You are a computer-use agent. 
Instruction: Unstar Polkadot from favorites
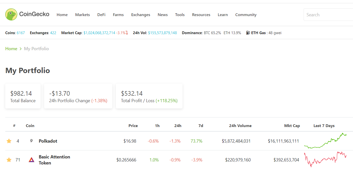point(9,141)
